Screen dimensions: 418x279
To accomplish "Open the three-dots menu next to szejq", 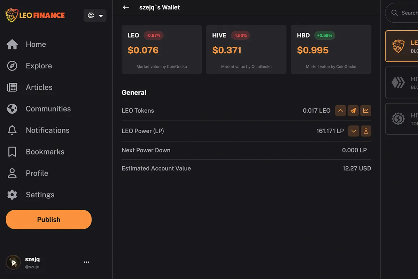I will [86, 262].
